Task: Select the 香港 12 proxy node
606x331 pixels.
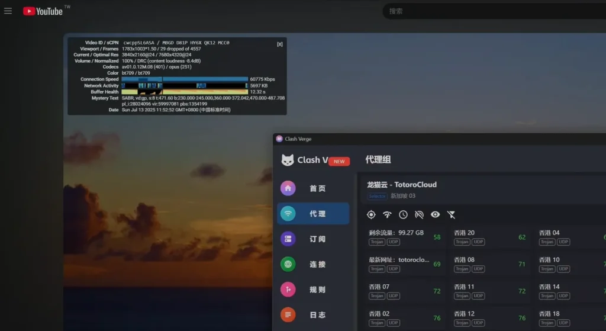Action: (488, 318)
